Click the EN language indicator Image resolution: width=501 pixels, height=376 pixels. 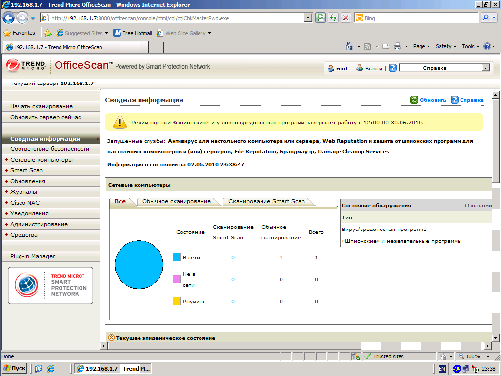click(442, 369)
